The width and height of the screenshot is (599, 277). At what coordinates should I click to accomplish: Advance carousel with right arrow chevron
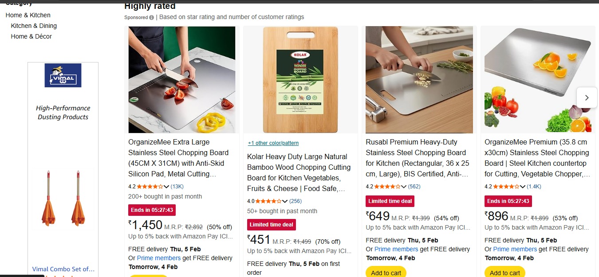click(x=587, y=98)
